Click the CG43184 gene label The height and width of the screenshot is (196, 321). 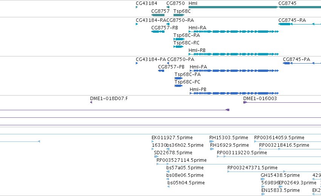pyautogui.click(x=146, y=3)
